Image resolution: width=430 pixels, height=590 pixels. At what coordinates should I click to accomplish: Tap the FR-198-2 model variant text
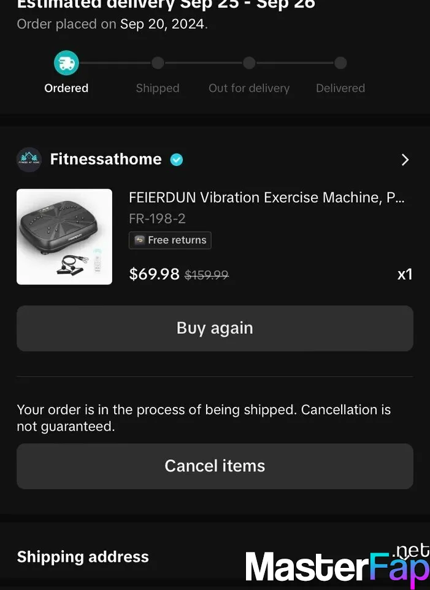(158, 219)
